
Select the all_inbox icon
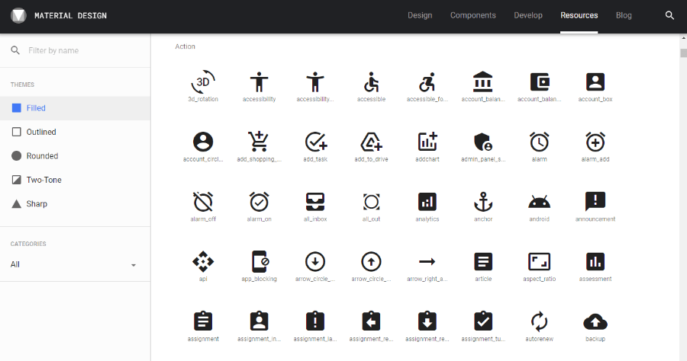point(315,202)
